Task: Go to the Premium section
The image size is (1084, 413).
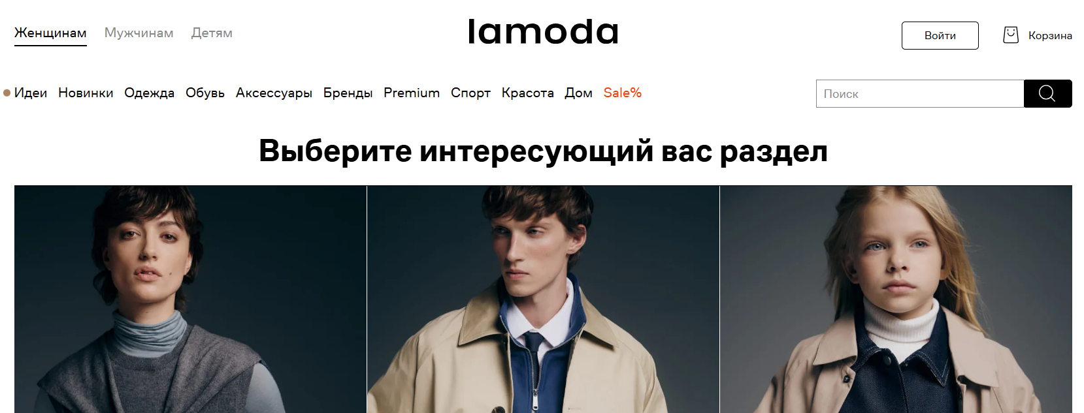Action: coord(412,93)
